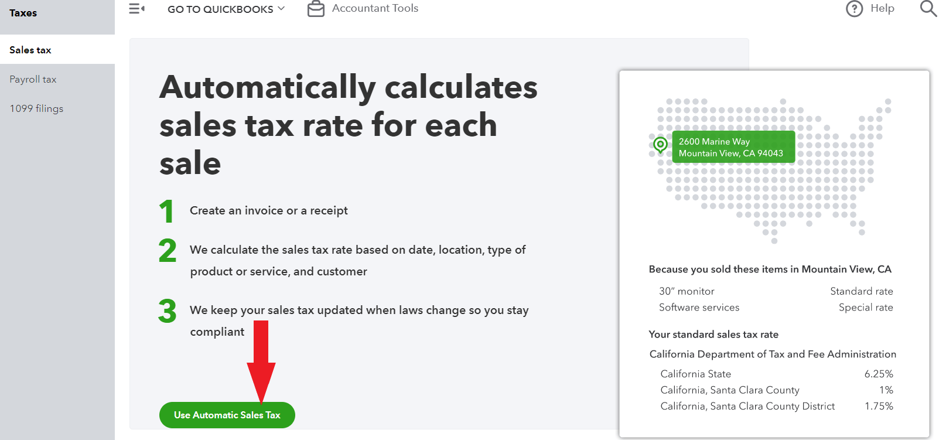Open the 1099 filings section
Screen dimensions: 939x440
tap(36, 108)
